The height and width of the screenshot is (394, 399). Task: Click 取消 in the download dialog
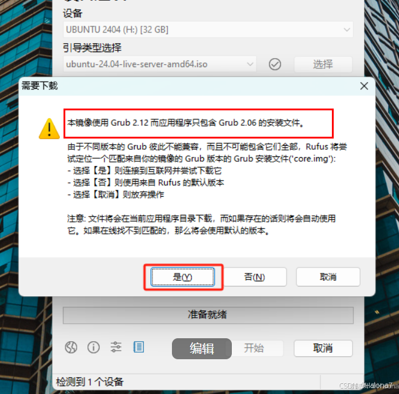(x=328, y=277)
